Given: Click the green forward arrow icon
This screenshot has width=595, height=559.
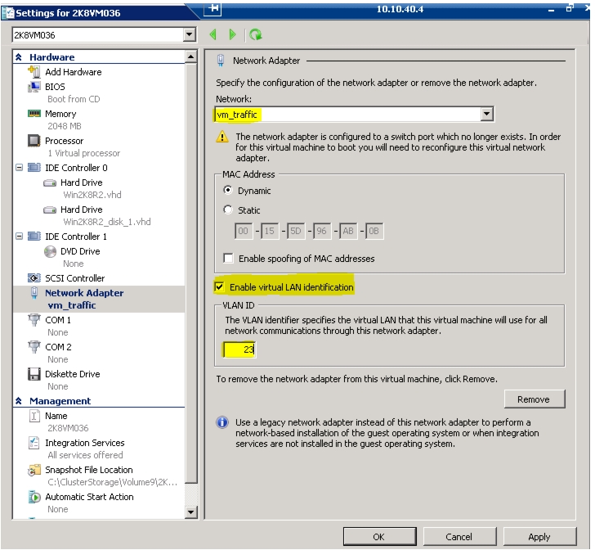Looking at the screenshot, I should tap(232, 34).
